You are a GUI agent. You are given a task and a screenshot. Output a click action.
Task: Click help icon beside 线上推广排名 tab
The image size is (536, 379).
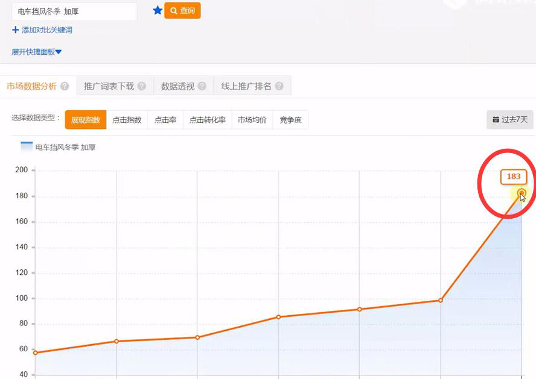tap(279, 86)
